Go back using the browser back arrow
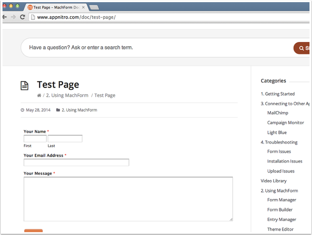 point(5,17)
